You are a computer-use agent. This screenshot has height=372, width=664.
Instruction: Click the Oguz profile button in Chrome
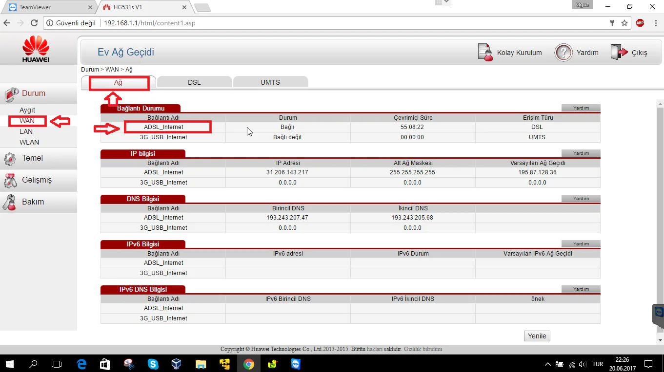583,5
